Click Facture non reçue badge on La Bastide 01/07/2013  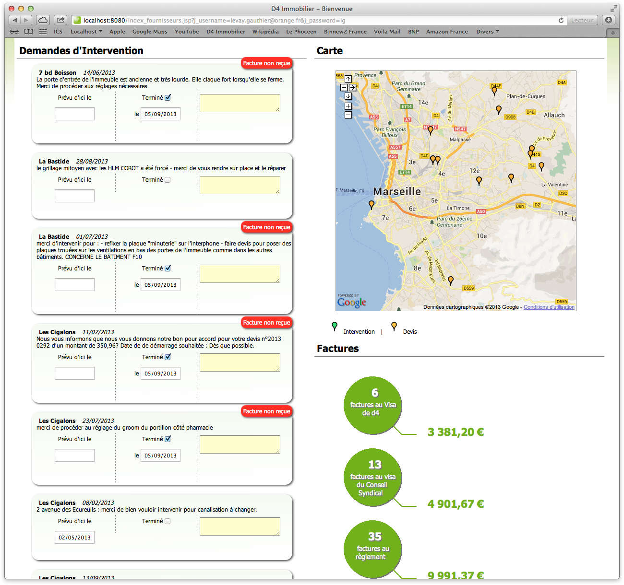(x=266, y=227)
